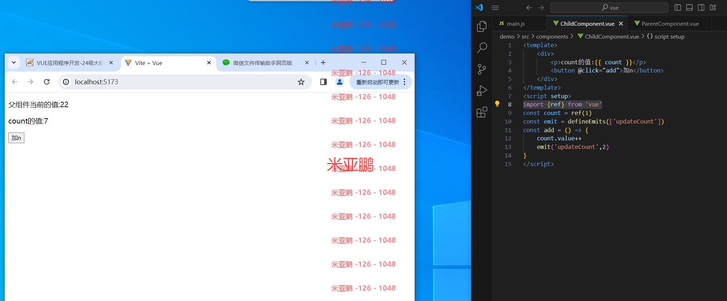Image resolution: width=727 pixels, height=301 pixels.
Task: Close the VUE应用程序开发 browser tab
Action: tap(111, 62)
